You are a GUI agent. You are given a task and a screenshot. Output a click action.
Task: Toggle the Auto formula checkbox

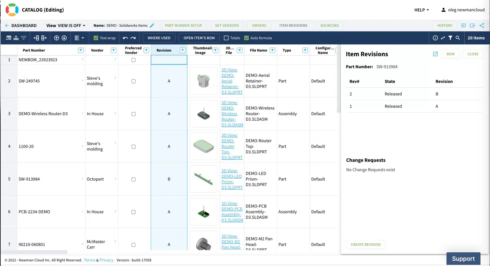246,38
